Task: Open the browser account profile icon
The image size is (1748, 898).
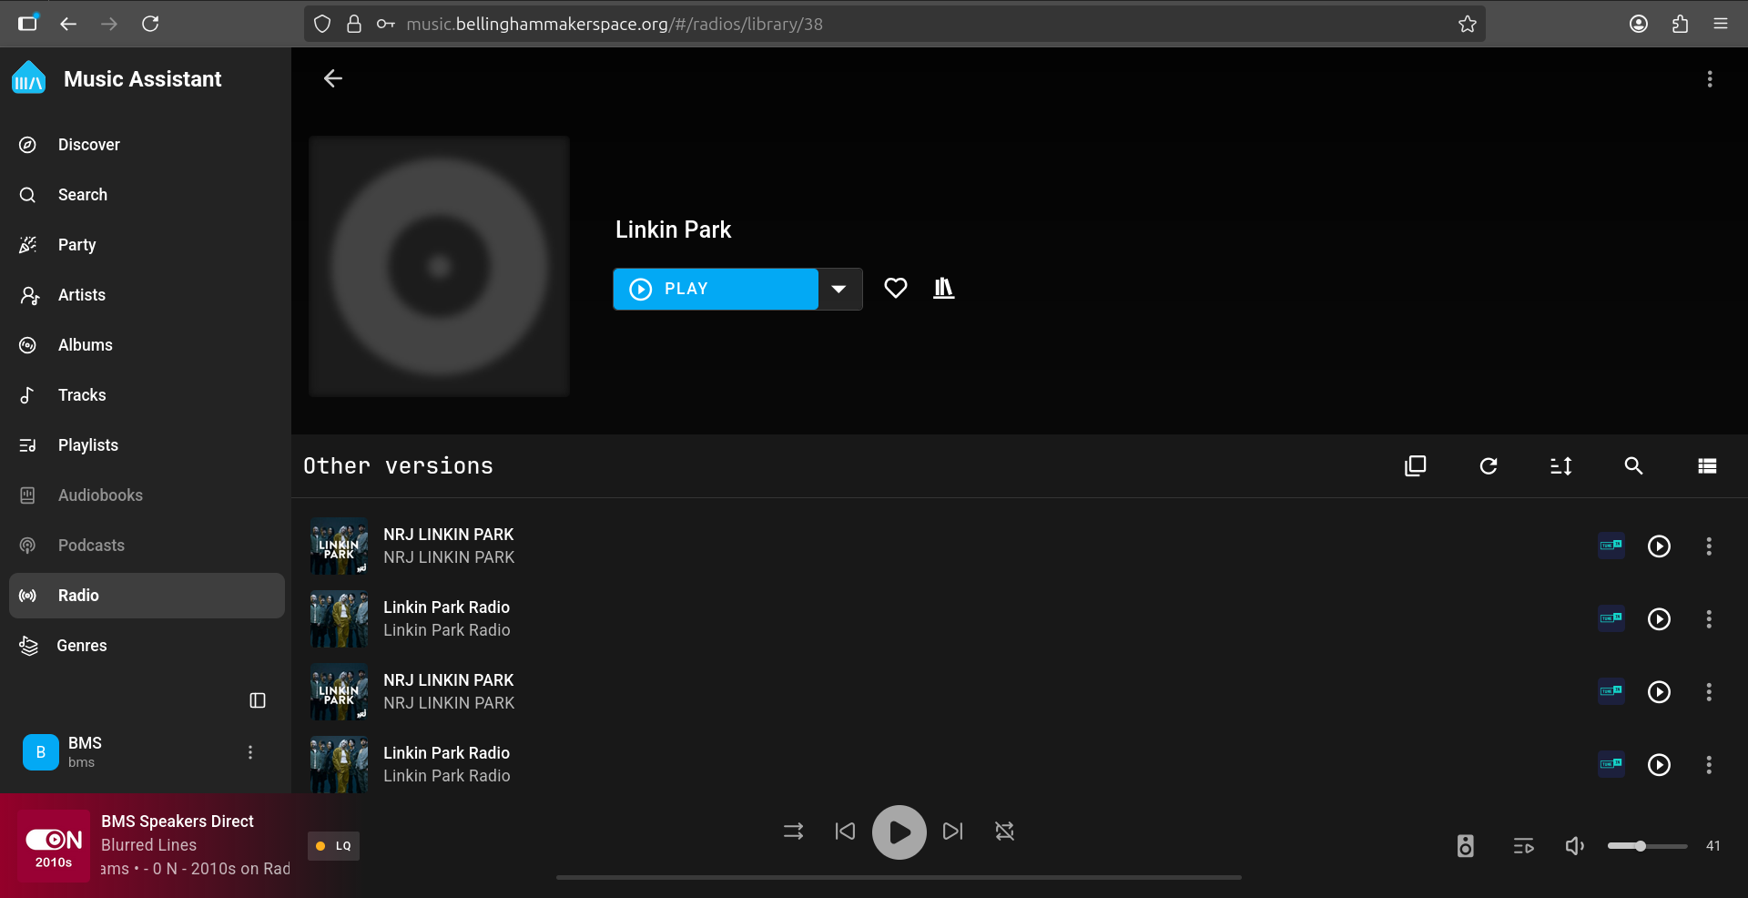Action: 1639,24
